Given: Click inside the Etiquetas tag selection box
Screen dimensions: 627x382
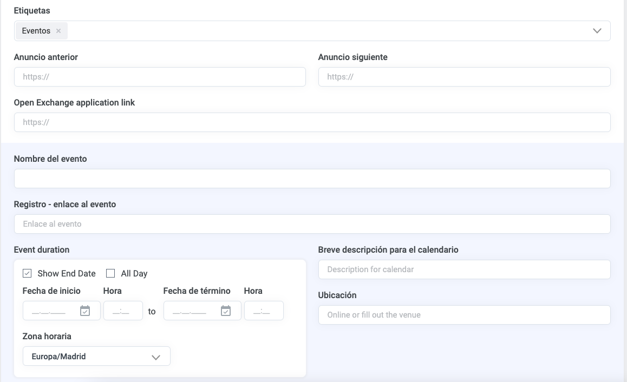Looking at the screenshot, I should click(x=325, y=31).
